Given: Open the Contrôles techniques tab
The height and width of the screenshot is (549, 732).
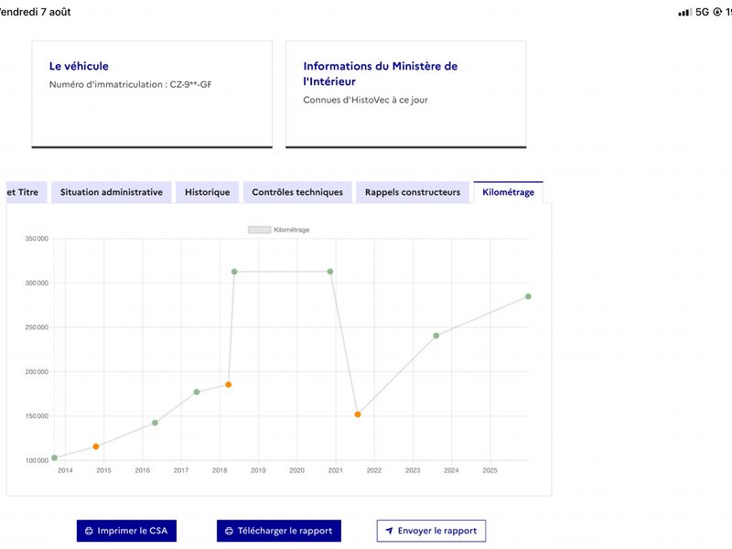Looking at the screenshot, I should (x=297, y=192).
